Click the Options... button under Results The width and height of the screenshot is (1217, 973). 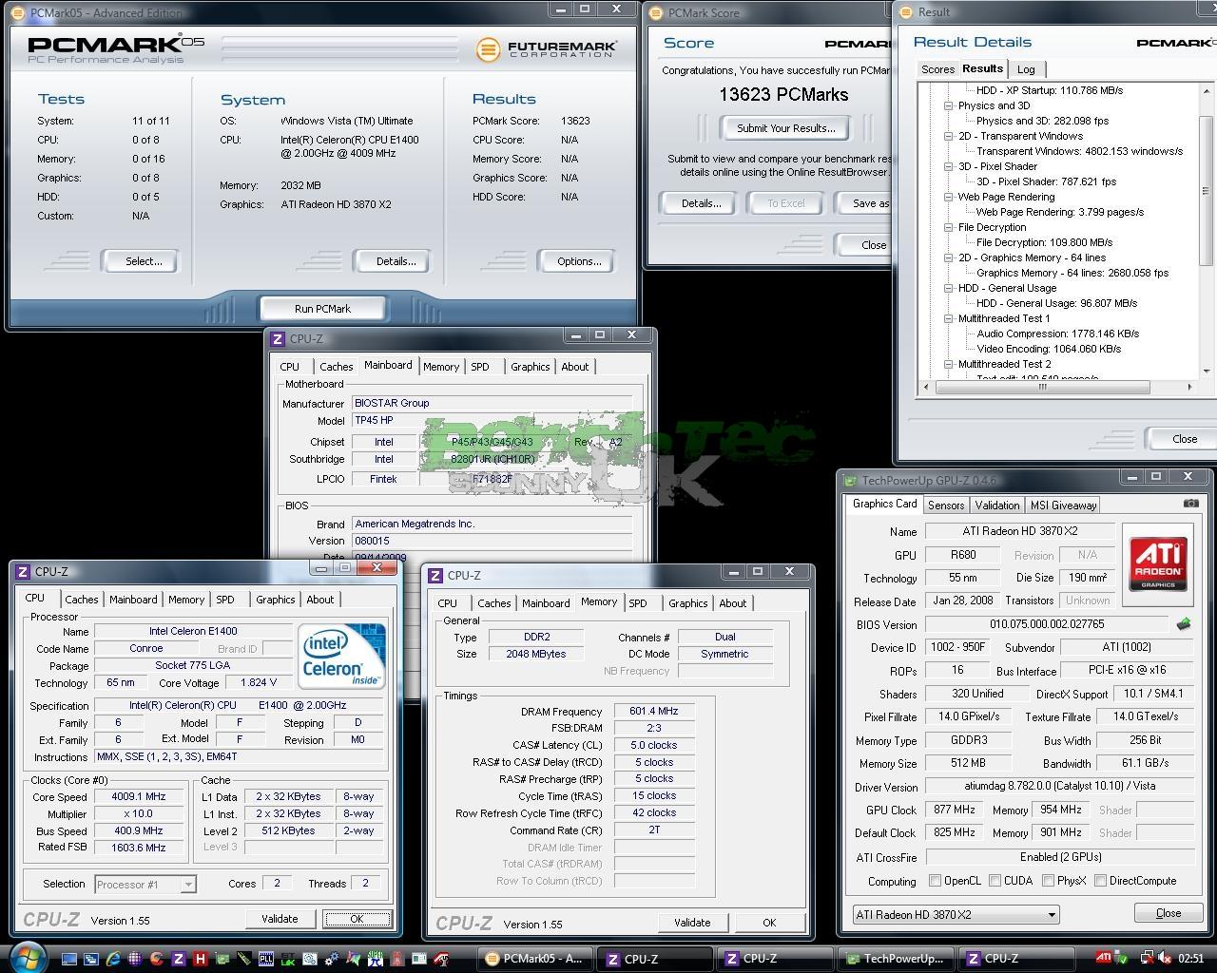(x=579, y=261)
